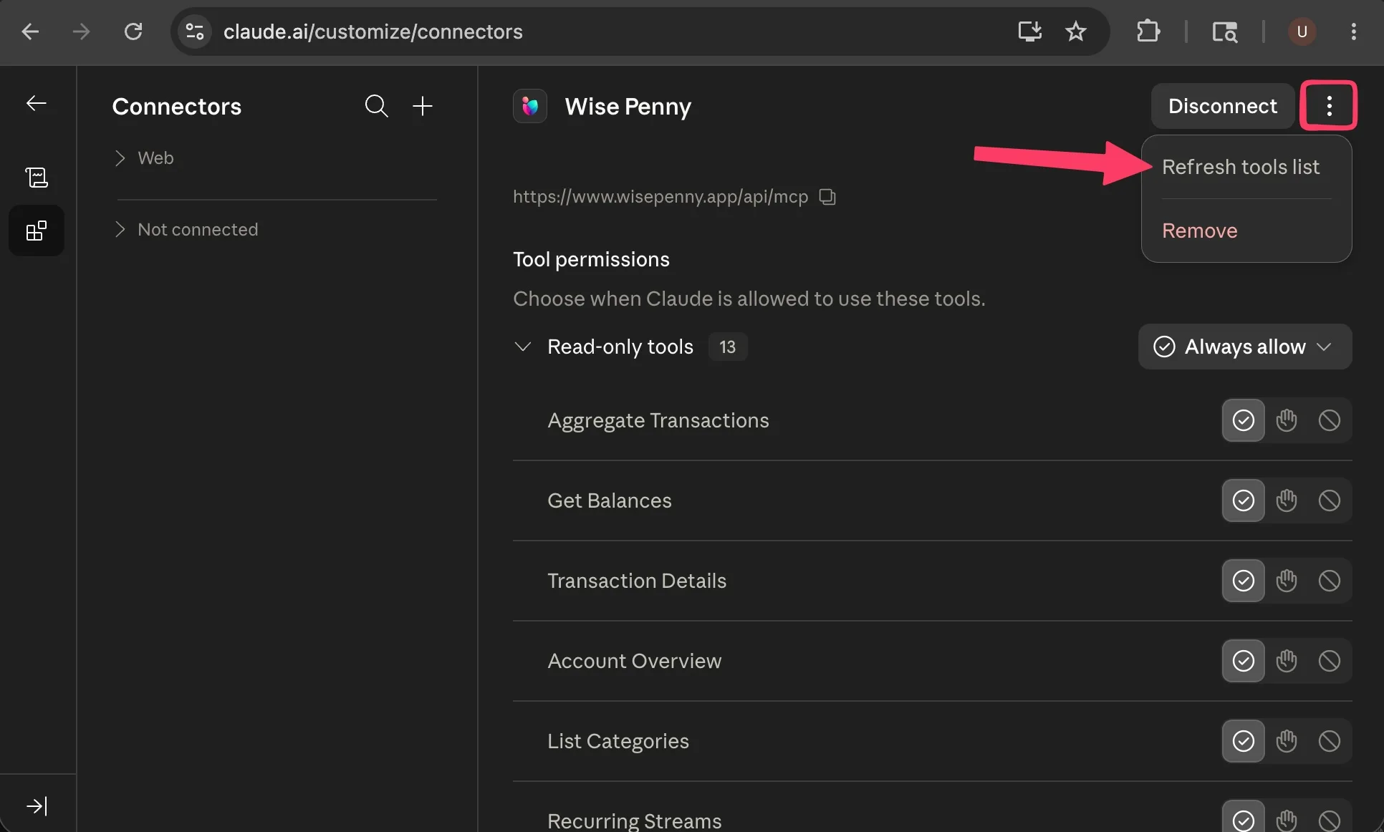
Task: Search connectors with the magnifier icon
Action: click(x=377, y=106)
